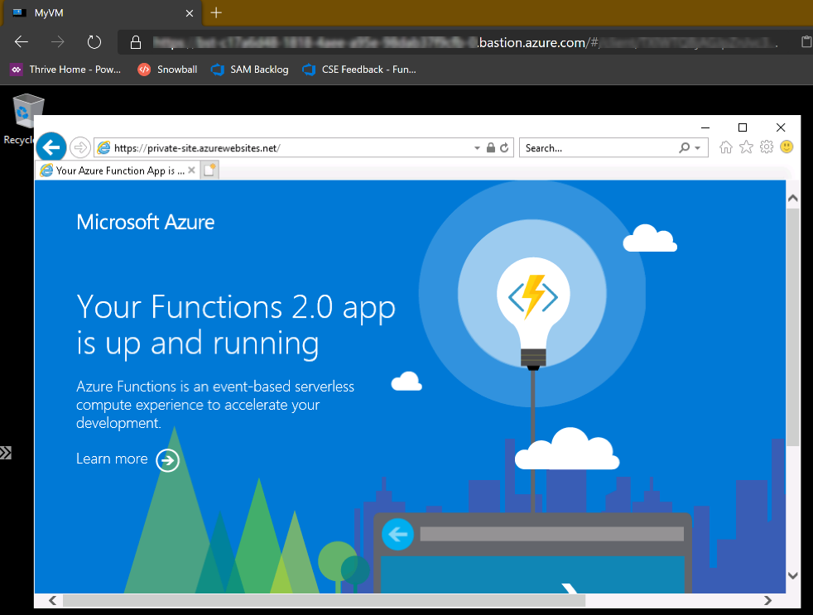Screen dimensions: 813x615
Task: Go back in Internet Explorer
Action: tap(51, 148)
